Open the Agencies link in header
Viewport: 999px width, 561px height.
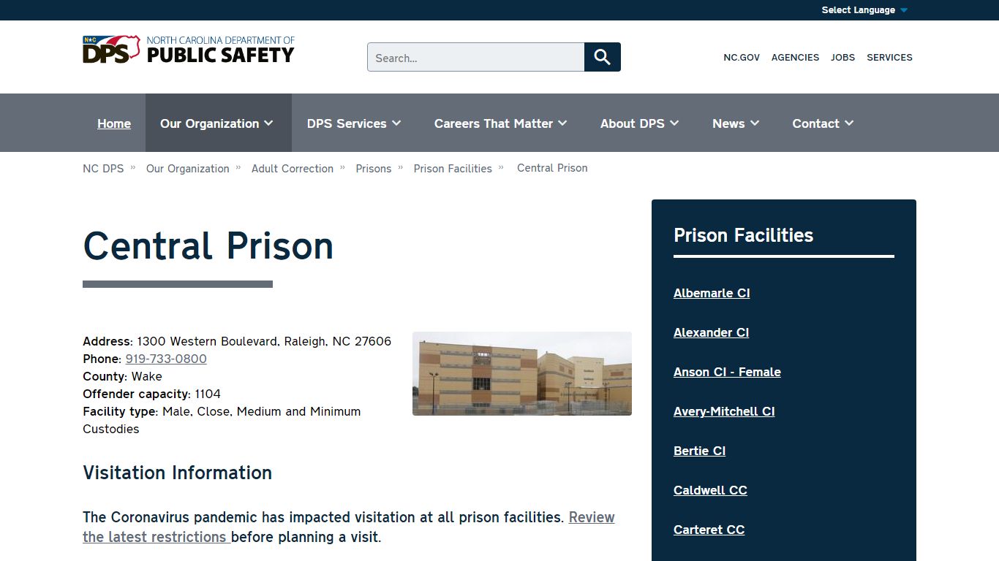[795, 57]
